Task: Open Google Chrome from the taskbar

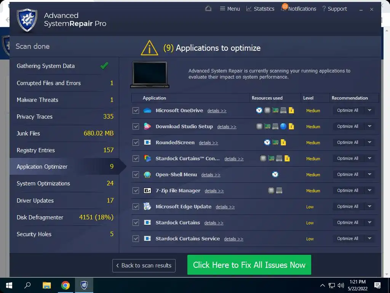Action: (66, 285)
